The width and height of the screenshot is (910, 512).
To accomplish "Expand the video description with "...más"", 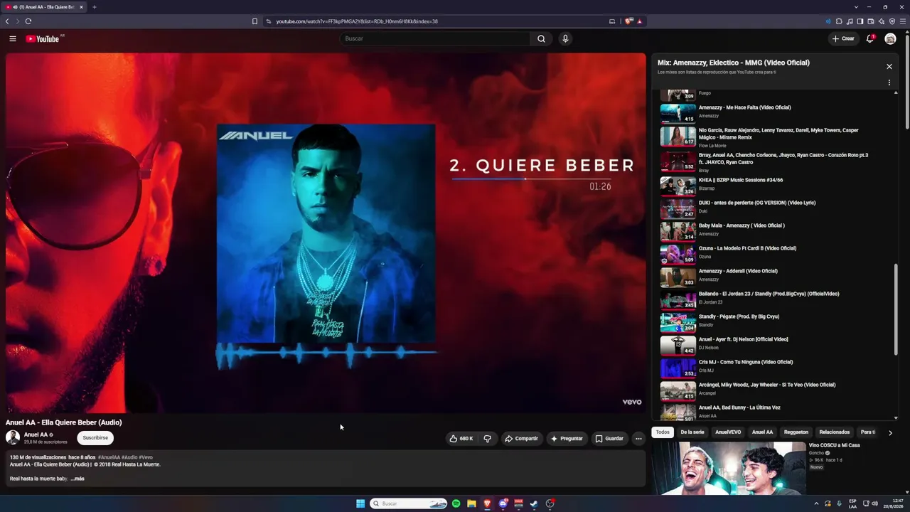I will click(x=77, y=479).
